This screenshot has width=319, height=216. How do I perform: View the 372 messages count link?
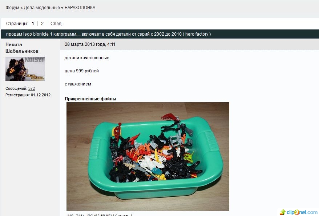[32, 88]
